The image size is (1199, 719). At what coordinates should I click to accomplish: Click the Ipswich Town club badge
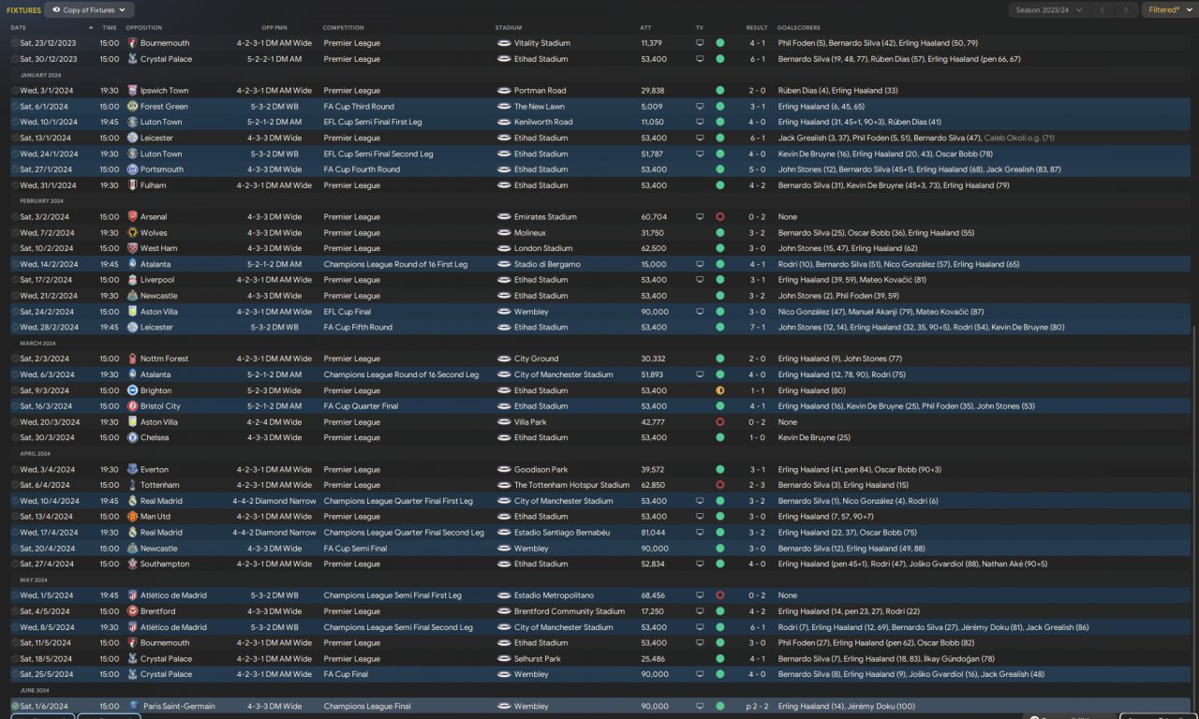point(132,91)
